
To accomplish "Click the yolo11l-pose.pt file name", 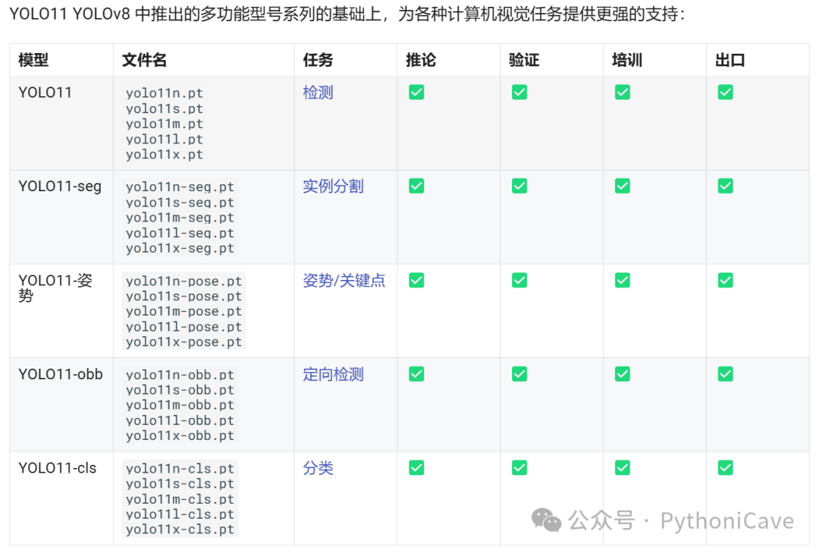I will click(x=184, y=327).
